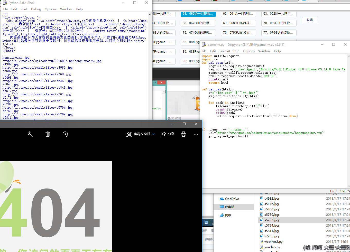Click the Python Shell scrollbar up arrow
The width and height of the screenshot is (350, 252).
[150, 14]
